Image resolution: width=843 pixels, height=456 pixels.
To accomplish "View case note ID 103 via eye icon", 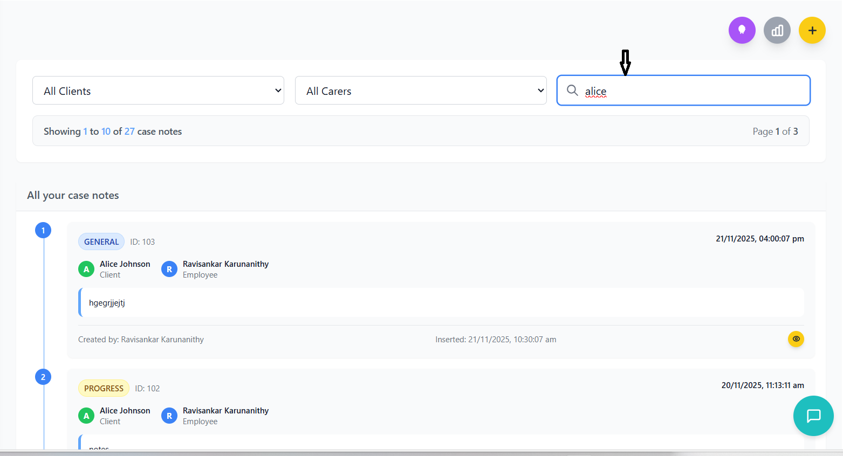I will click(796, 339).
